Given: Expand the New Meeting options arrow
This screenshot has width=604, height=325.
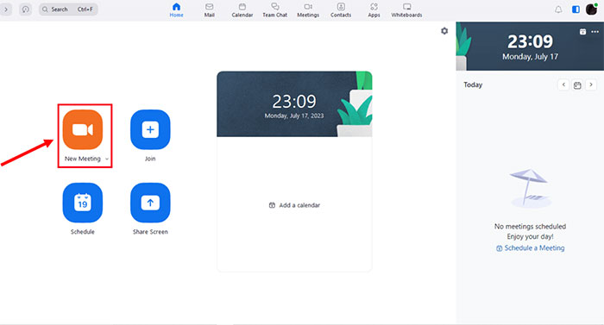Looking at the screenshot, I should tap(107, 159).
